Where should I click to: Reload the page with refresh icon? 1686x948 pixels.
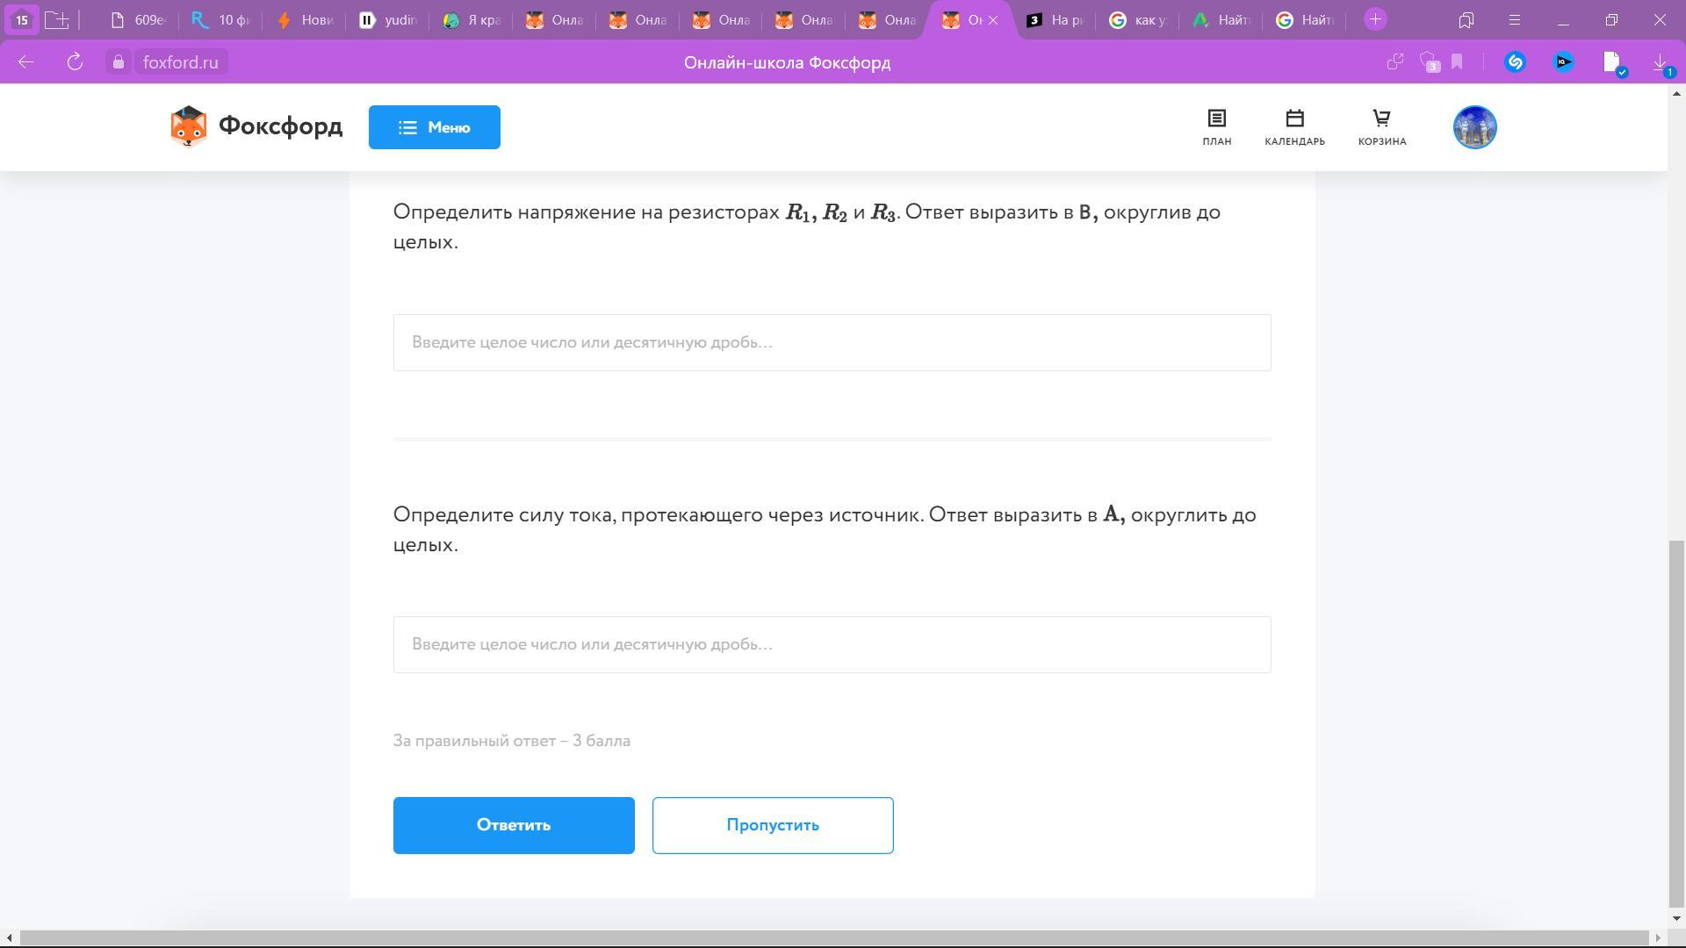[75, 62]
